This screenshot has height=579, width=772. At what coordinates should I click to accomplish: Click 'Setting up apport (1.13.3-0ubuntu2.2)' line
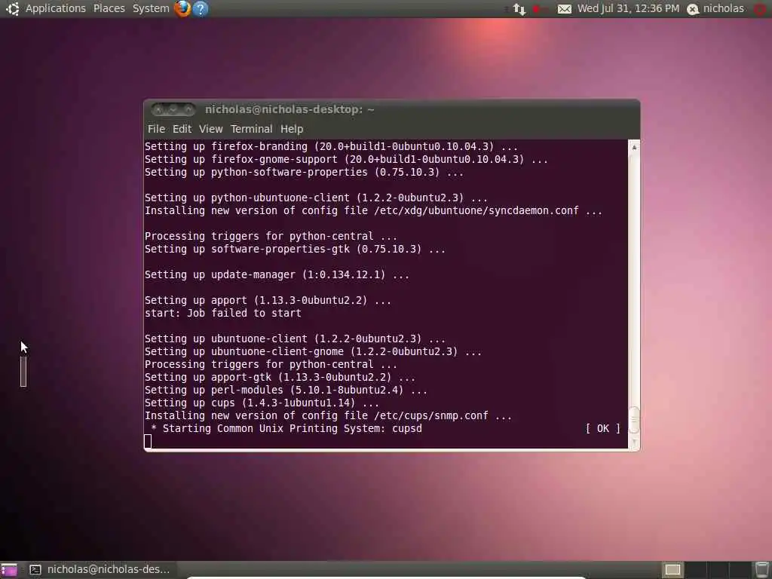click(x=268, y=300)
